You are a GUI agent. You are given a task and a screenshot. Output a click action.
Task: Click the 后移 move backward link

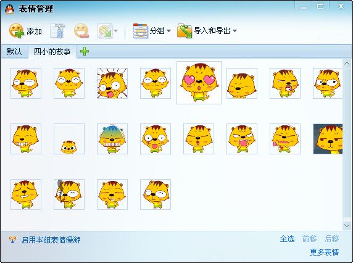[x=332, y=239]
